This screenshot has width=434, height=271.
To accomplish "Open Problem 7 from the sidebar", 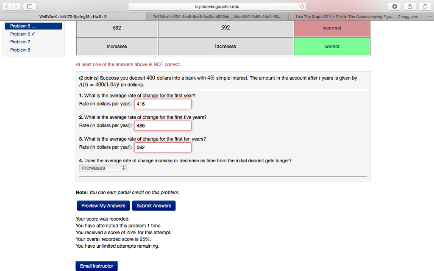I will (x=20, y=41).
